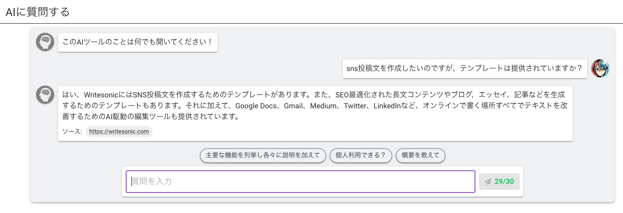Choose the 個人利用できる？ suggested question
This screenshot has height=213, width=623.
pos(361,155)
